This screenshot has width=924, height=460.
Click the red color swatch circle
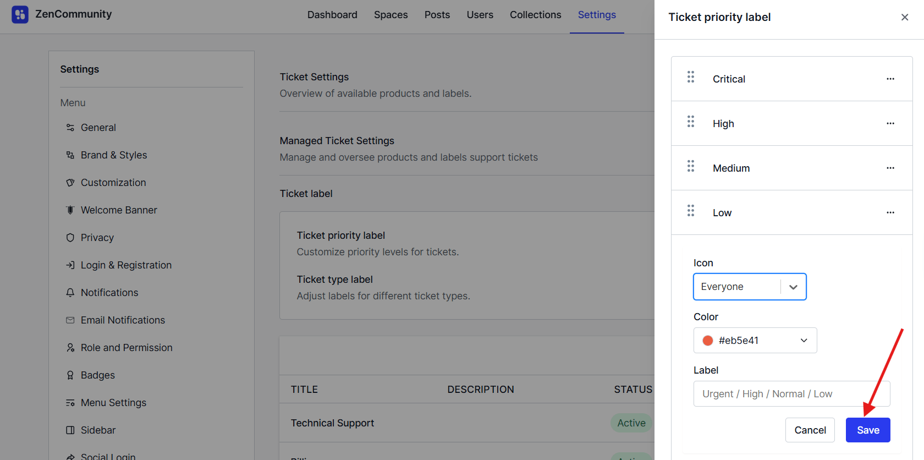(708, 341)
